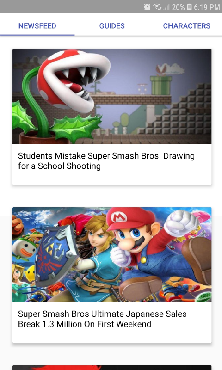Image resolution: width=222 pixels, height=370 pixels.
Task: Open the GUIDES tab
Action: point(112,26)
